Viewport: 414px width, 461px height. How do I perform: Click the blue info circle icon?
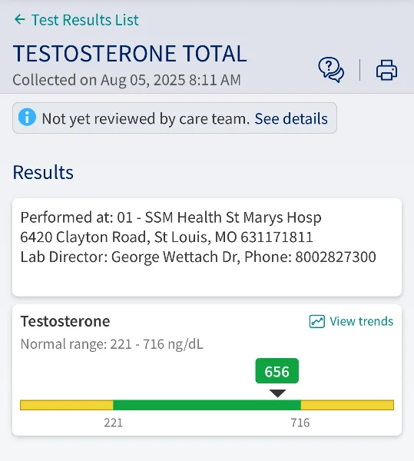pos(27,118)
